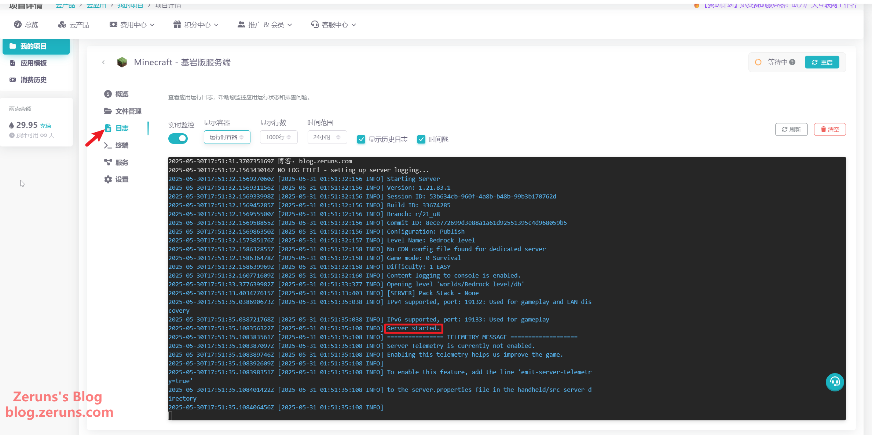Open the 概览 overview info section
872x435 pixels.
pos(116,94)
